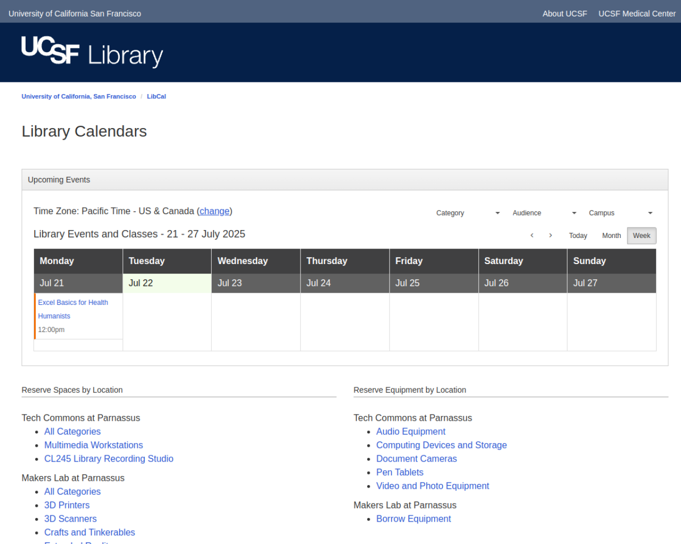Open 3D Printers link
The height and width of the screenshot is (544, 681).
[x=67, y=505]
